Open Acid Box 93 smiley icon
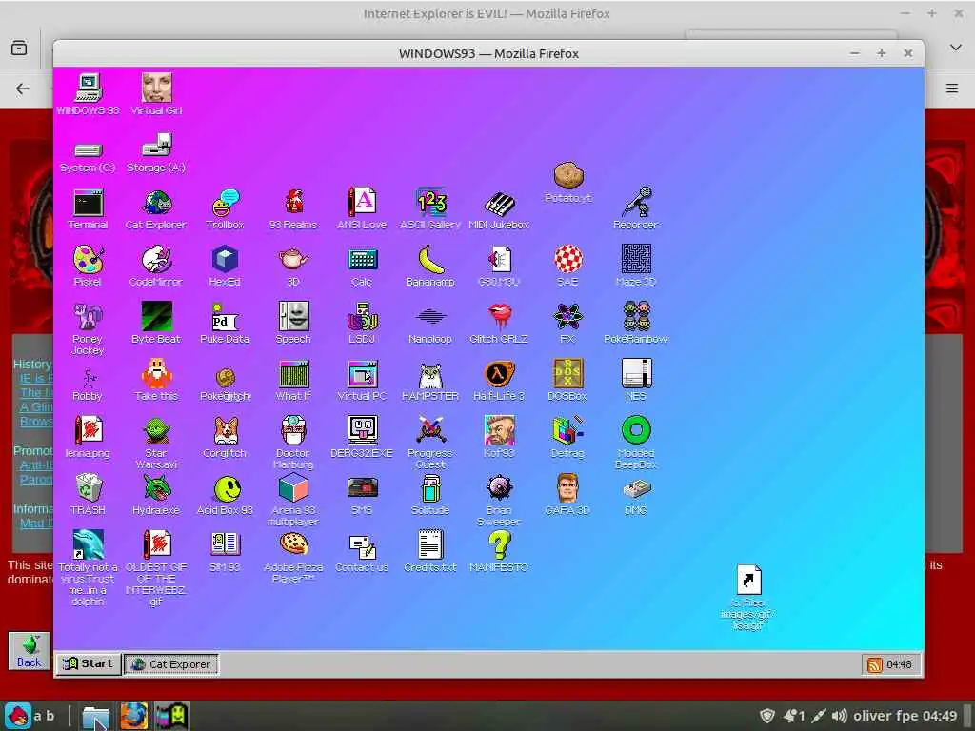 (227, 489)
